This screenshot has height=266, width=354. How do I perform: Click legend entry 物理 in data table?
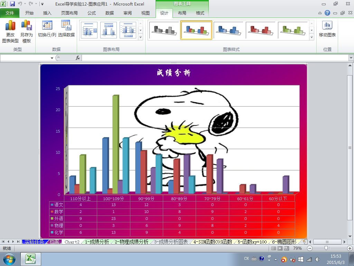pos(57,225)
